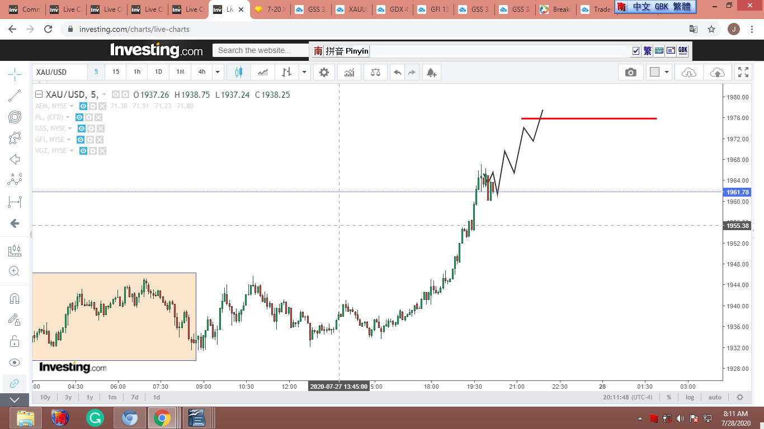The height and width of the screenshot is (429, 764).
Task: Select the candlestick chart style icon
Action: click(x=239, y=72)
